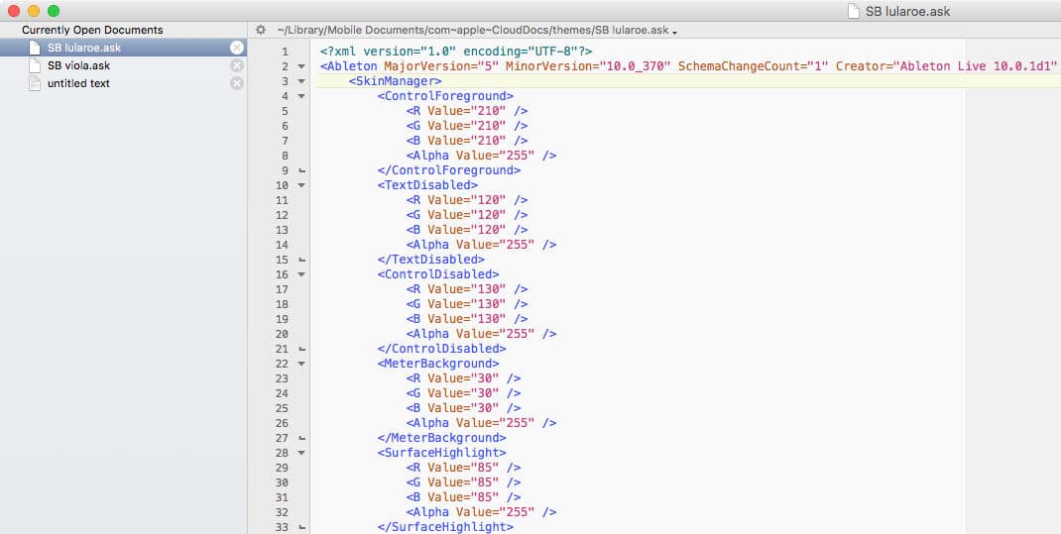Click the opening SurfaceHighlight tag
Image resolution: width=1061 pixels, height=534 pixels.
[x=442, y=453]
